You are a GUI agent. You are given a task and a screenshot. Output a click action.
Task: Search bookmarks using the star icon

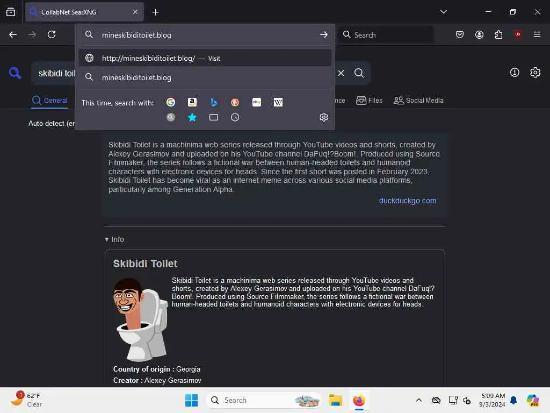192,117
